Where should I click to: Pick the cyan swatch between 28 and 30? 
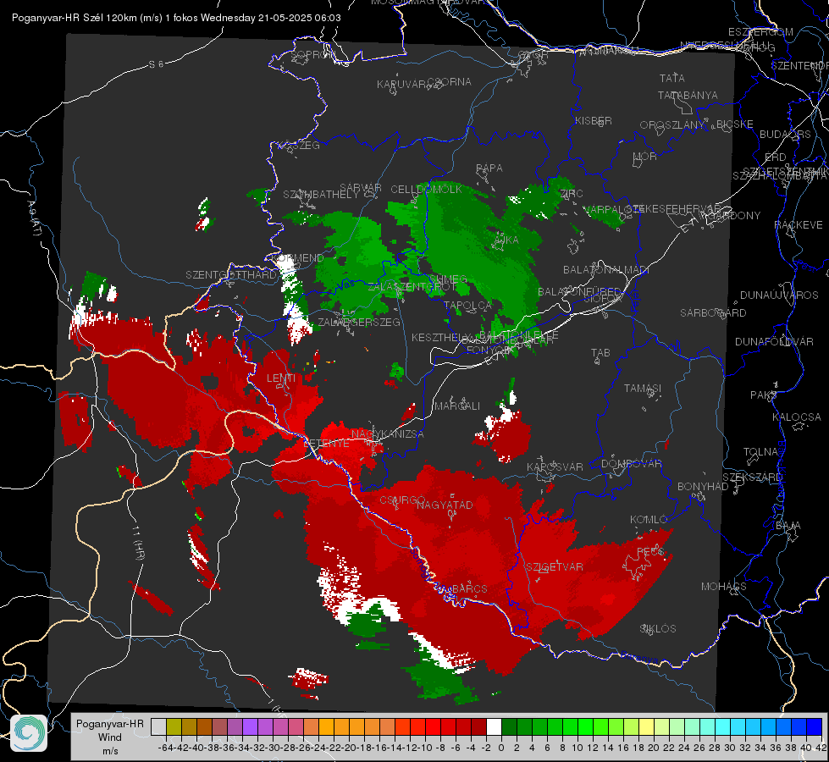tap(722, 726)
